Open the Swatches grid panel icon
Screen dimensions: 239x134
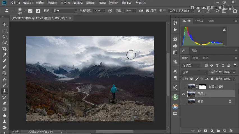[175, 52]
